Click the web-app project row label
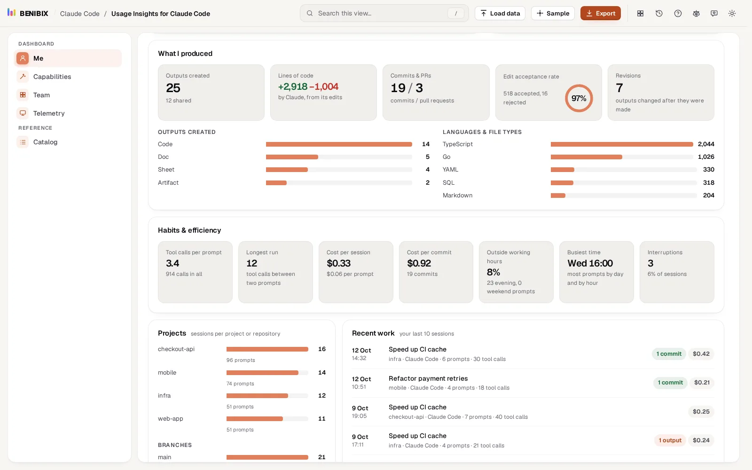The width and height of the screenshot is (752, 470). 171,419
